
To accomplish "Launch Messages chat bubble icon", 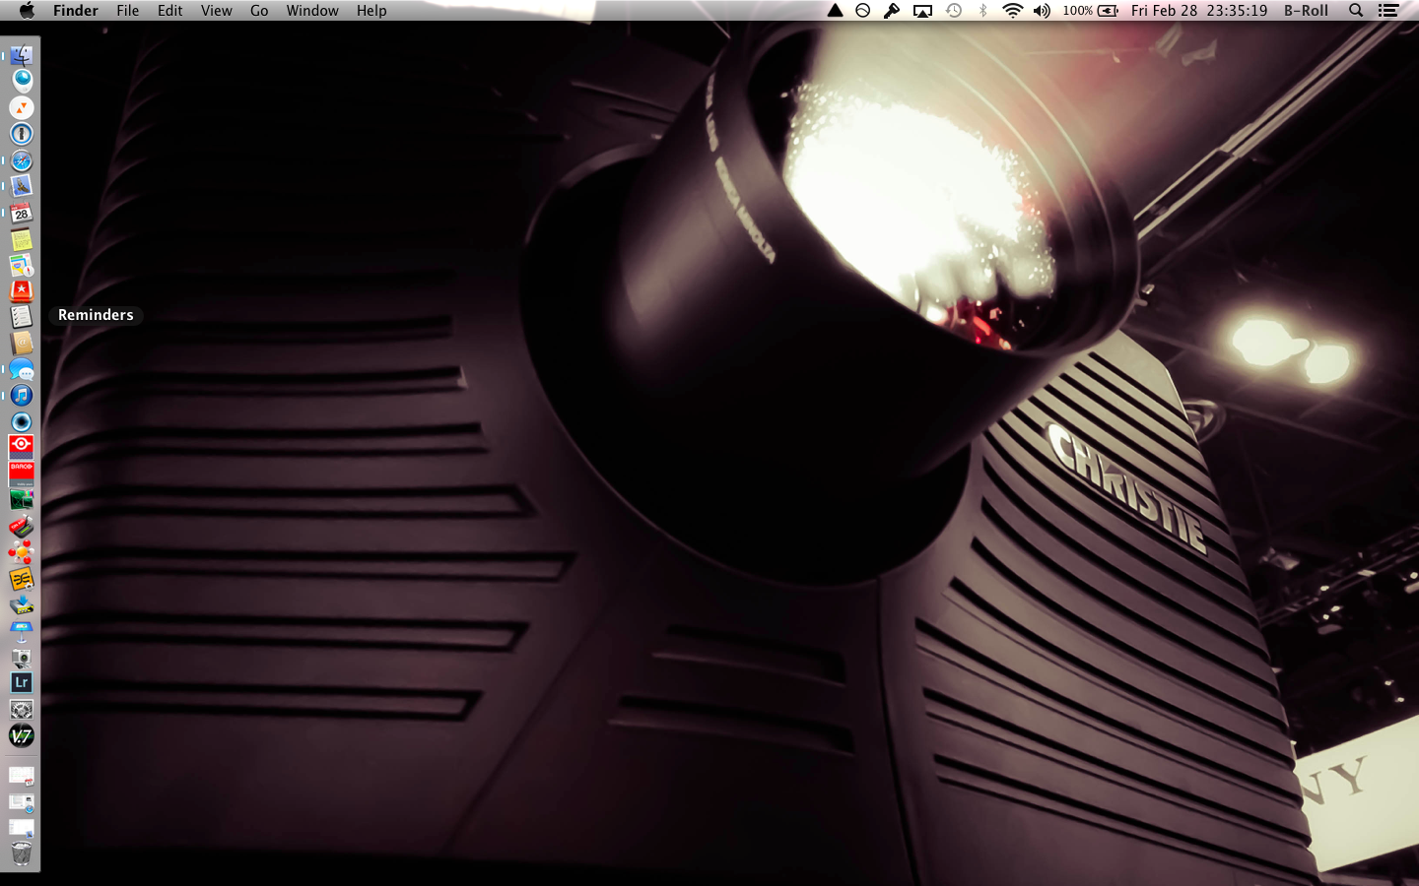I will pos(22,370).
